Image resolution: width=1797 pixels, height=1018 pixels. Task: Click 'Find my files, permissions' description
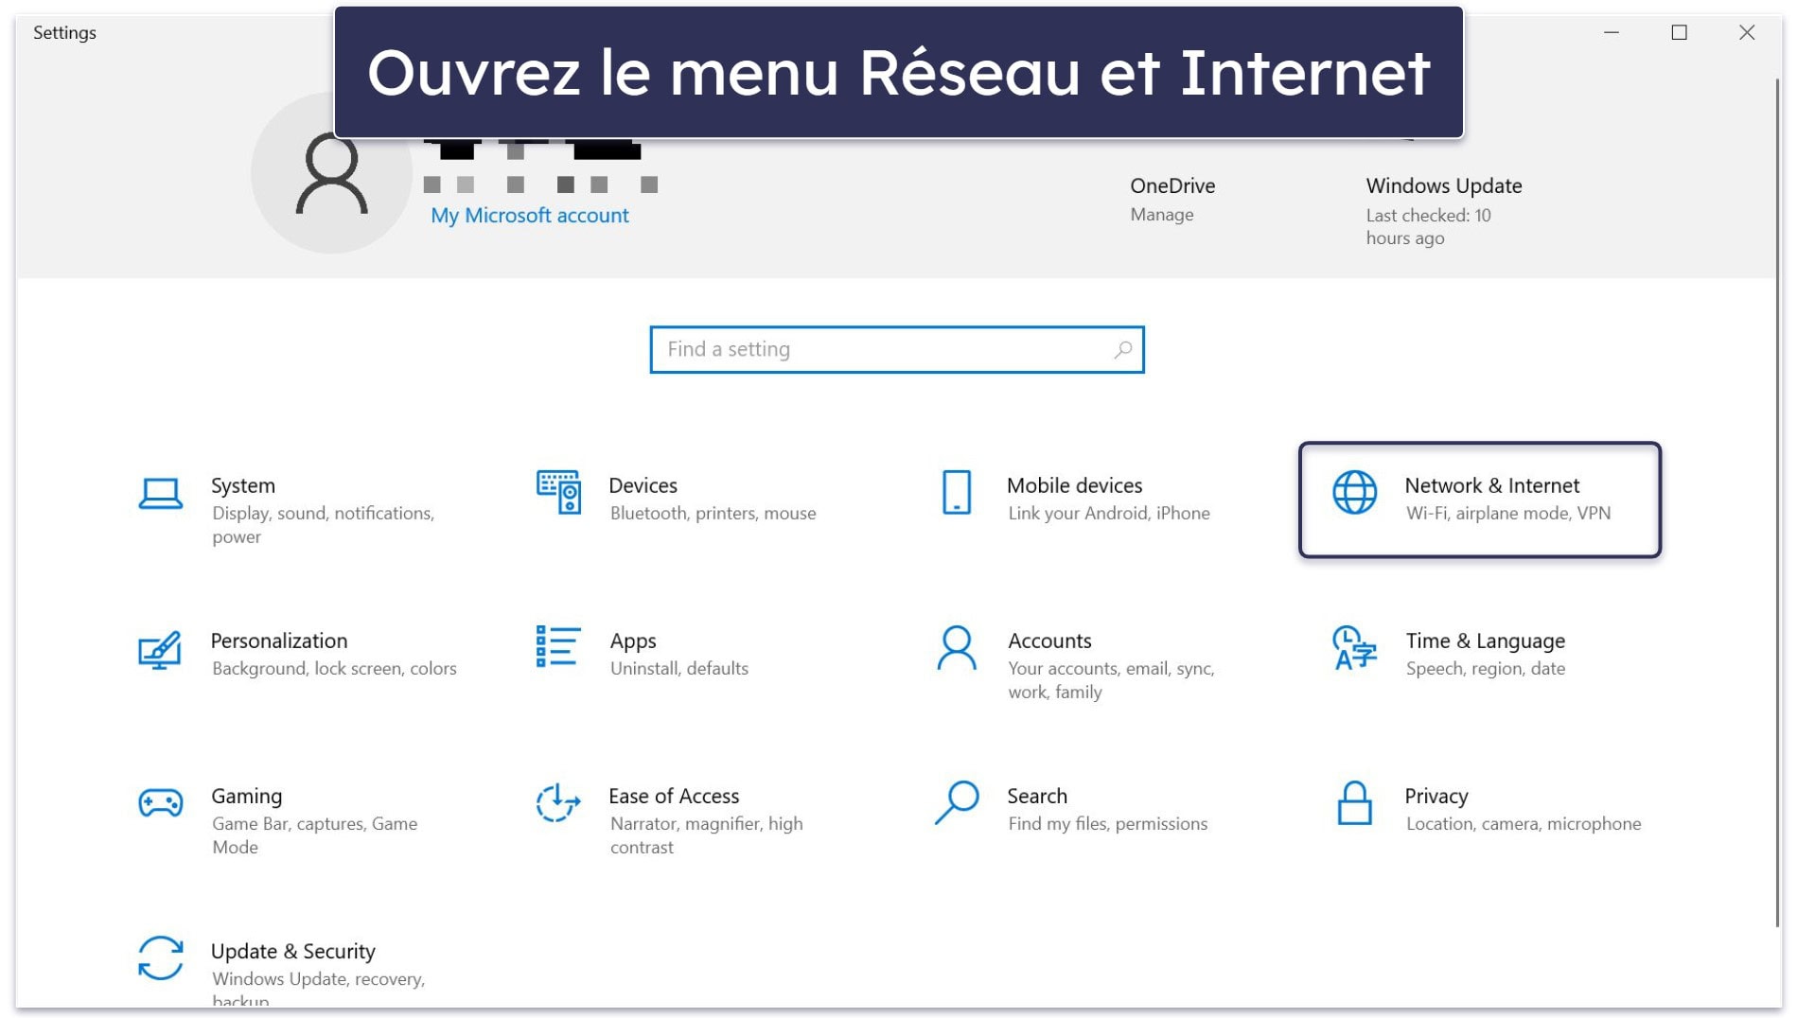[1107, 824]
